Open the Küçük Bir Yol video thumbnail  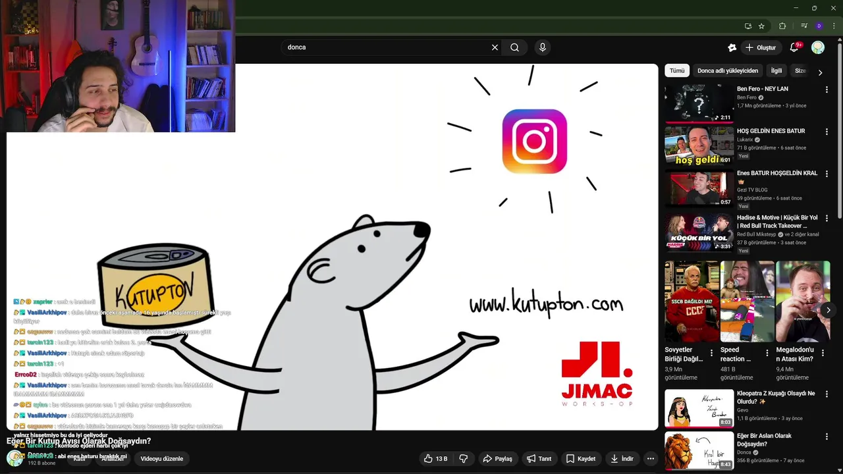699,232
